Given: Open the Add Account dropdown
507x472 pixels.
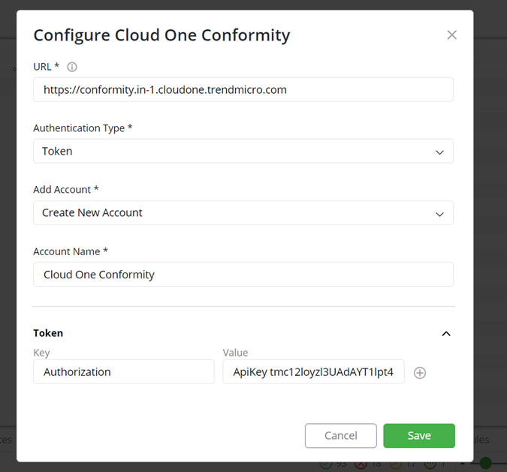Looking at the screenshot, I should coord(243,213).
